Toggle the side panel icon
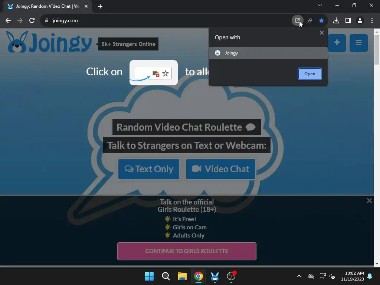380x285 pixels. (x=348, y=21)
